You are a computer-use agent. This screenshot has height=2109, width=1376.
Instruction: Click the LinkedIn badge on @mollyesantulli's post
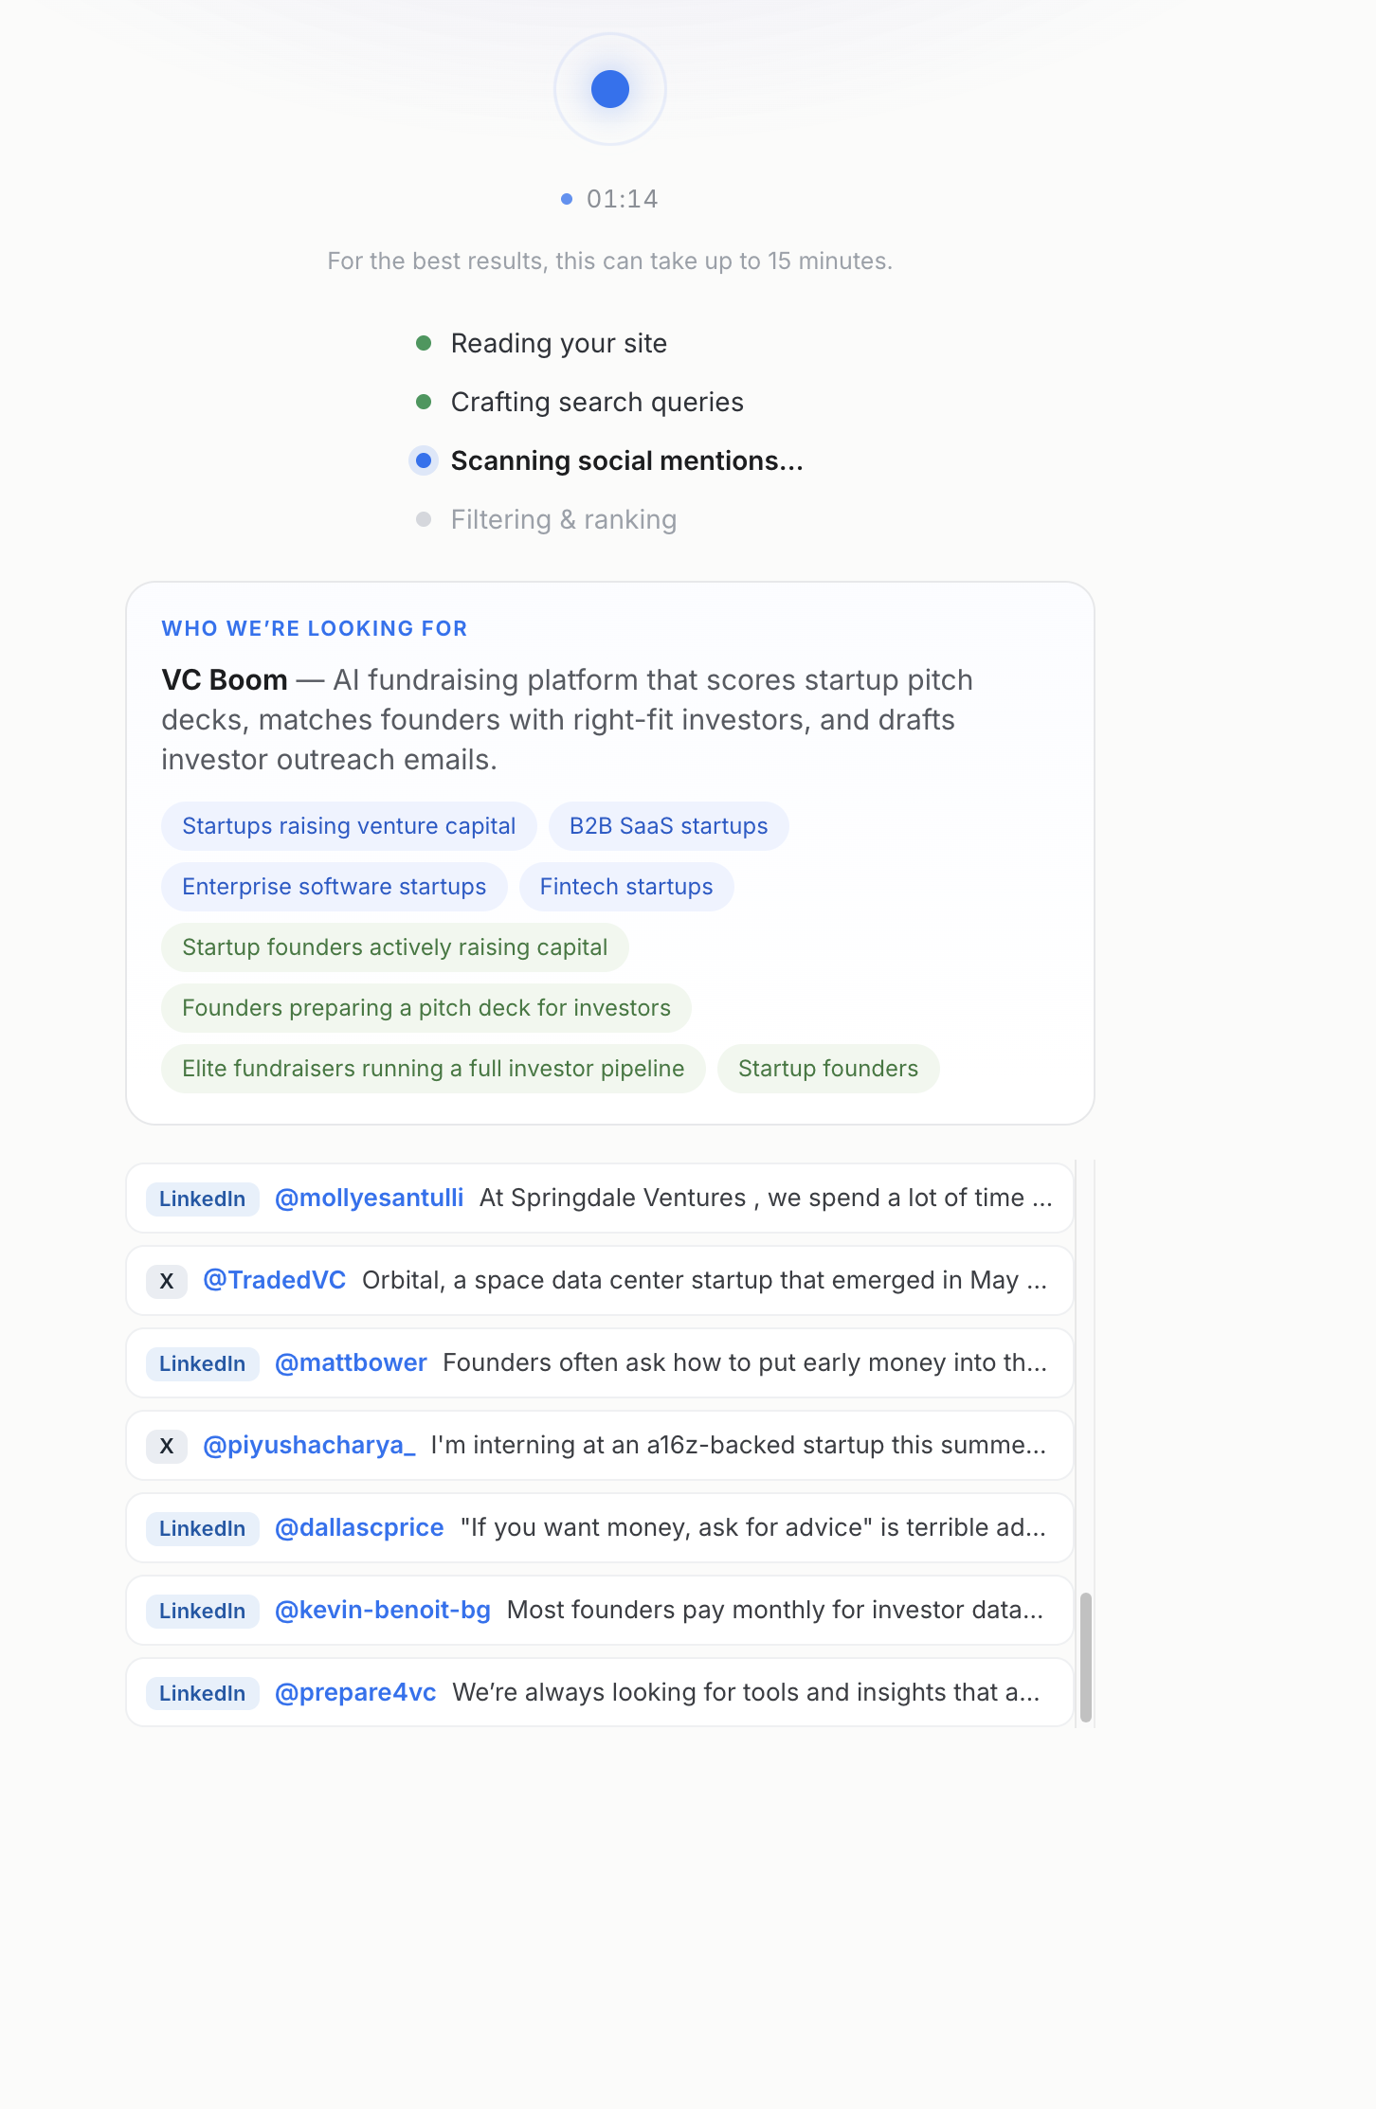(203, 1199)
